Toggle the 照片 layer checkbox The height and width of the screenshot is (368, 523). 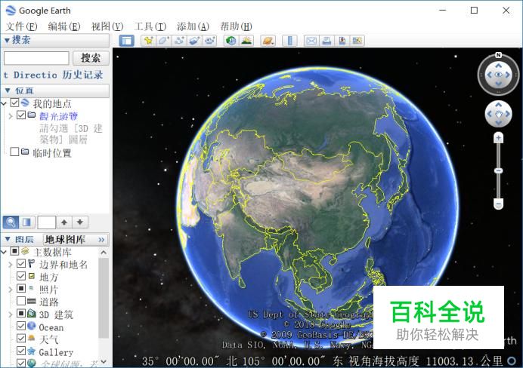[21, 288]
